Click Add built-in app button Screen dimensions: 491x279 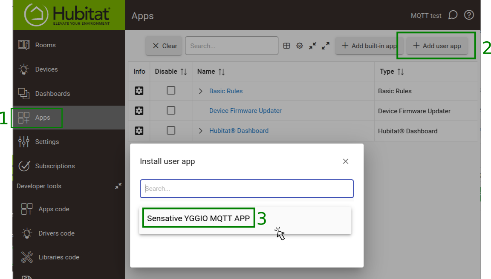[x=370, y=46]
